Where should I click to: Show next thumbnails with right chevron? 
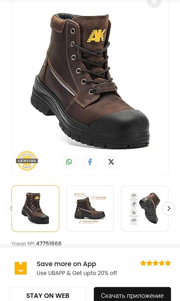pyautogui.click(x=169, y=208)
